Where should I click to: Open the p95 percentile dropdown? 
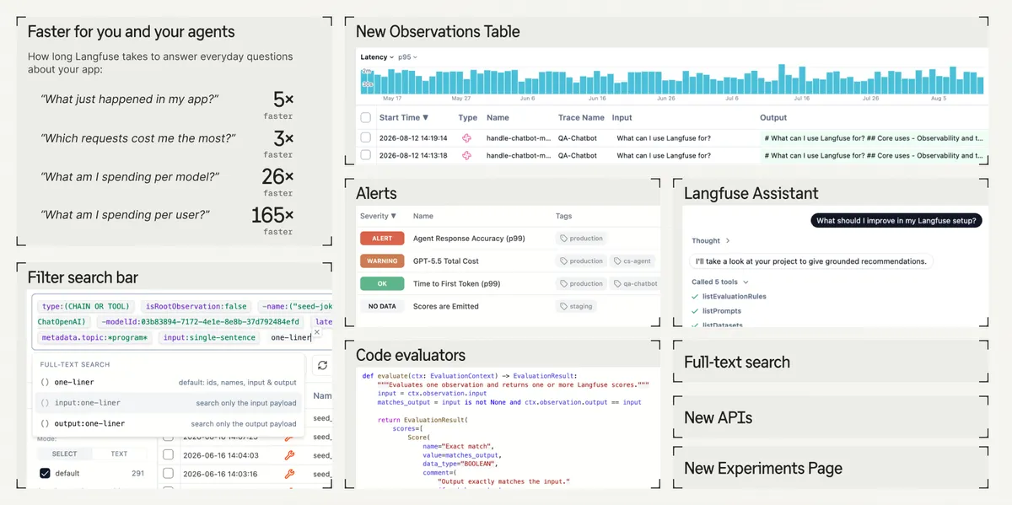click(408, 57)
